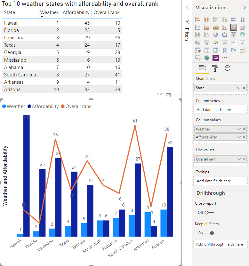Select the ribbon chart visual

pyautogui.click(x=243, y=27)
